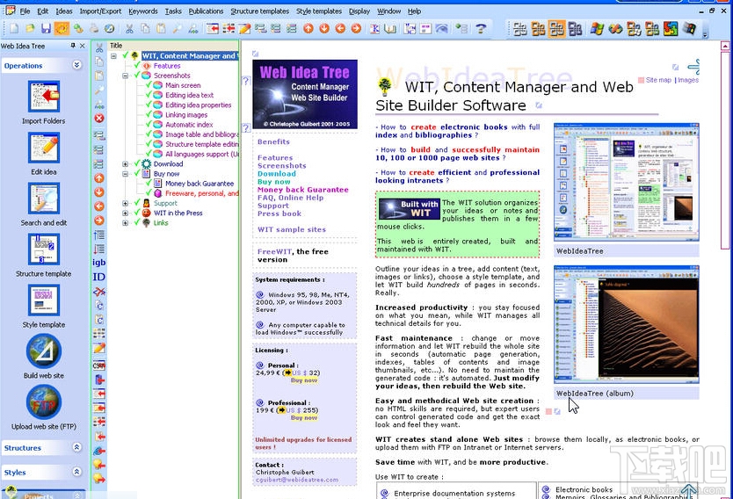Collapse the Operations panel section

click(x=77, y=65)
